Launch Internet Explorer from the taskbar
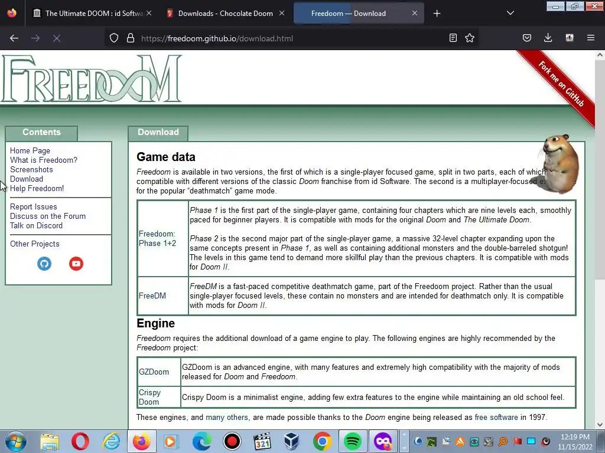 tap(111, 442)
